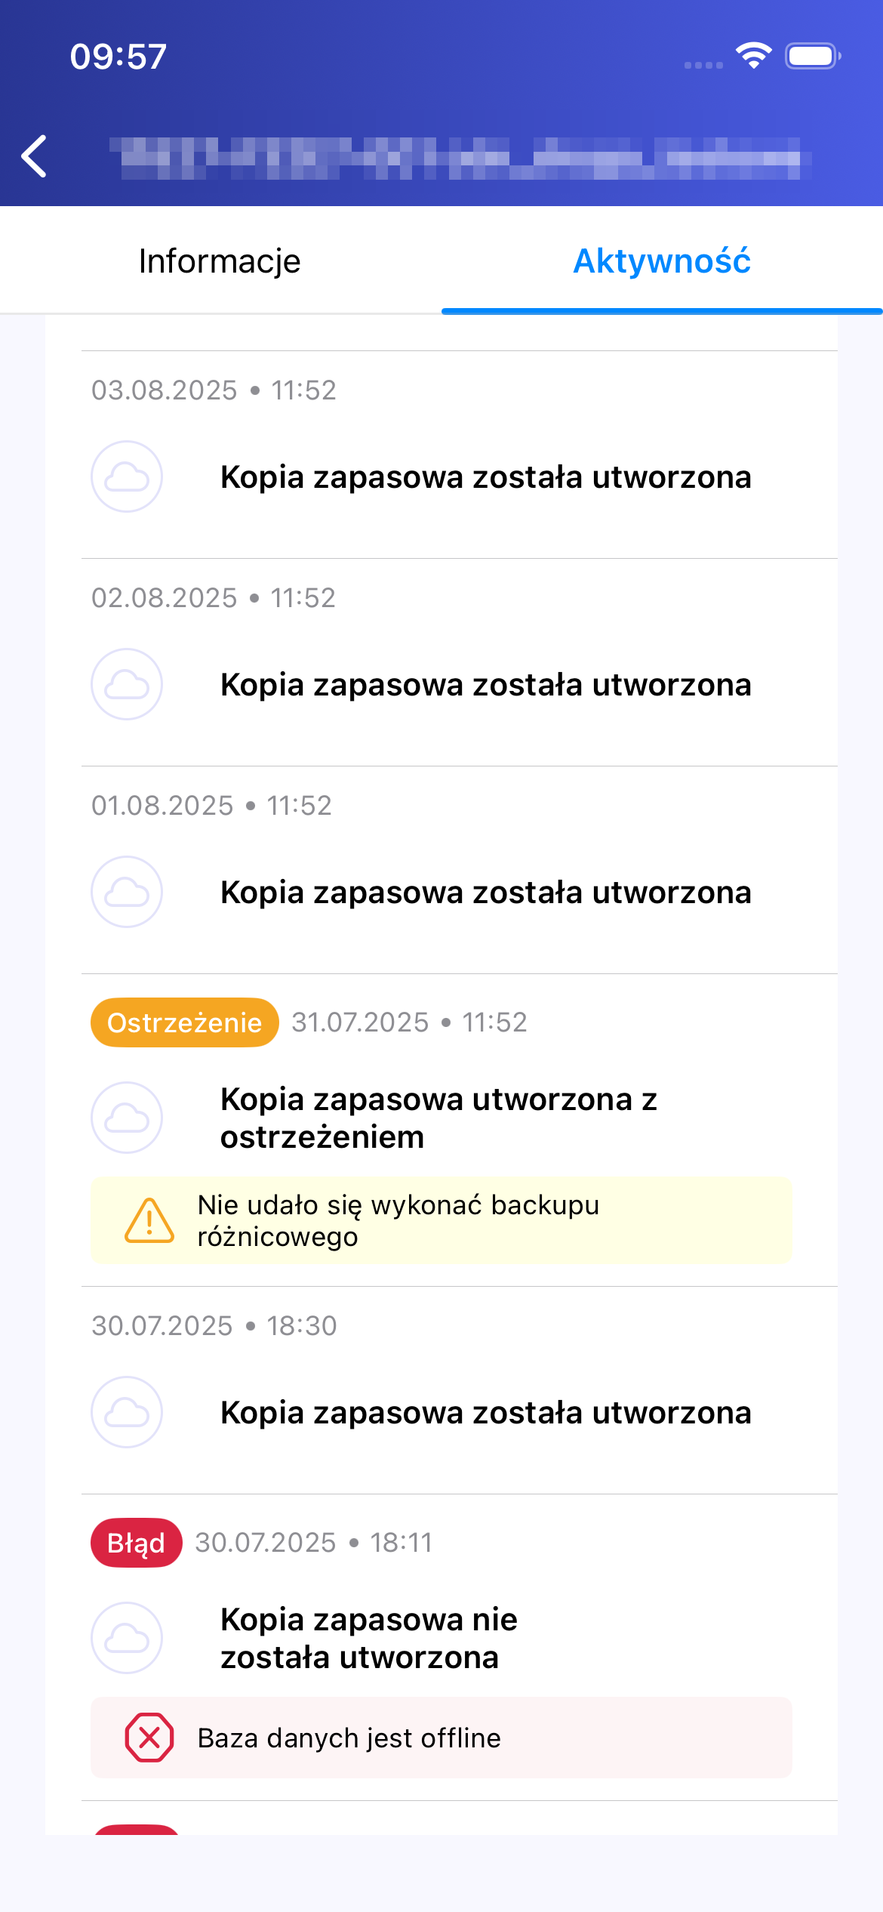Image resolution: width=883 pixels, height=1912 pixels.
Task: Tap cloud icon for 30.07.2025 18:11 failed entry
Action: [x=127, y=1638]
